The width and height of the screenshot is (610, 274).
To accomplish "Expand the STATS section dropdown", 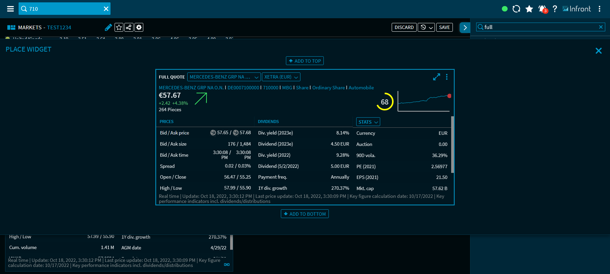I will [x=368, y=122].
